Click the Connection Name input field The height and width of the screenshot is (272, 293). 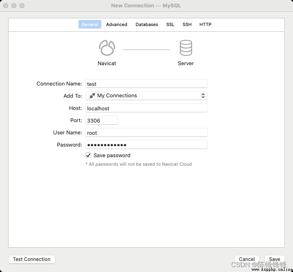coord(146,83)
